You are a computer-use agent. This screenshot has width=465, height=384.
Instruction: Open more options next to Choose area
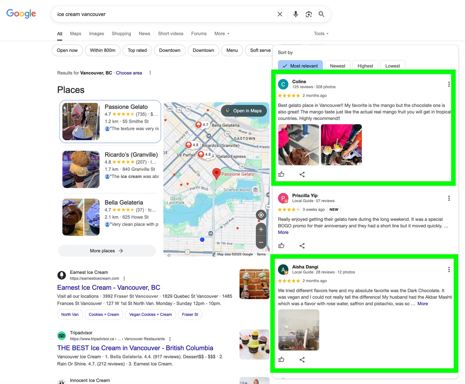point(150,73)
